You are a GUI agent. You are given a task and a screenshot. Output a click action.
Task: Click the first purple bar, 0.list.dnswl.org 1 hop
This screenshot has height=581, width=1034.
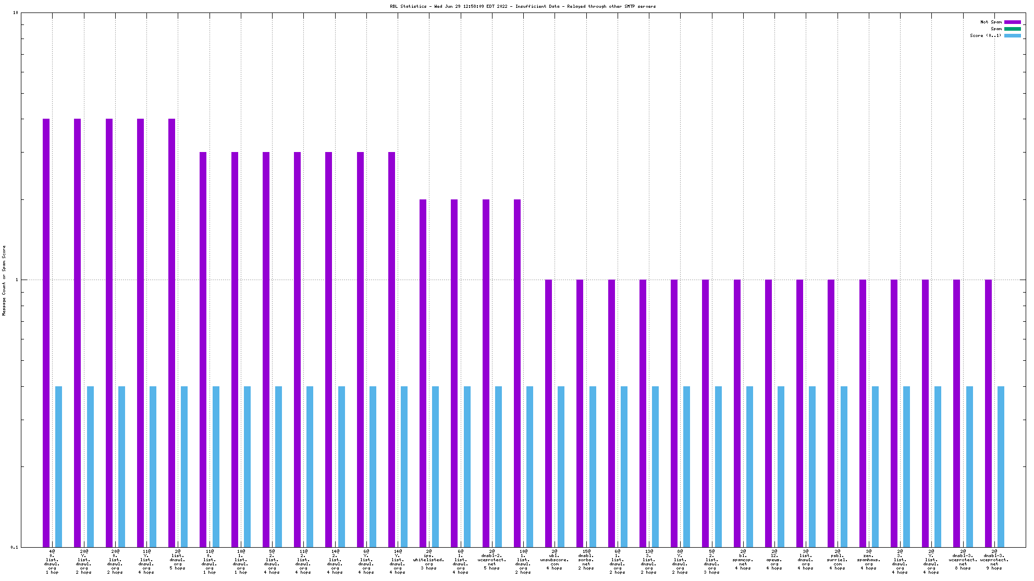click(x=46, y=333)
